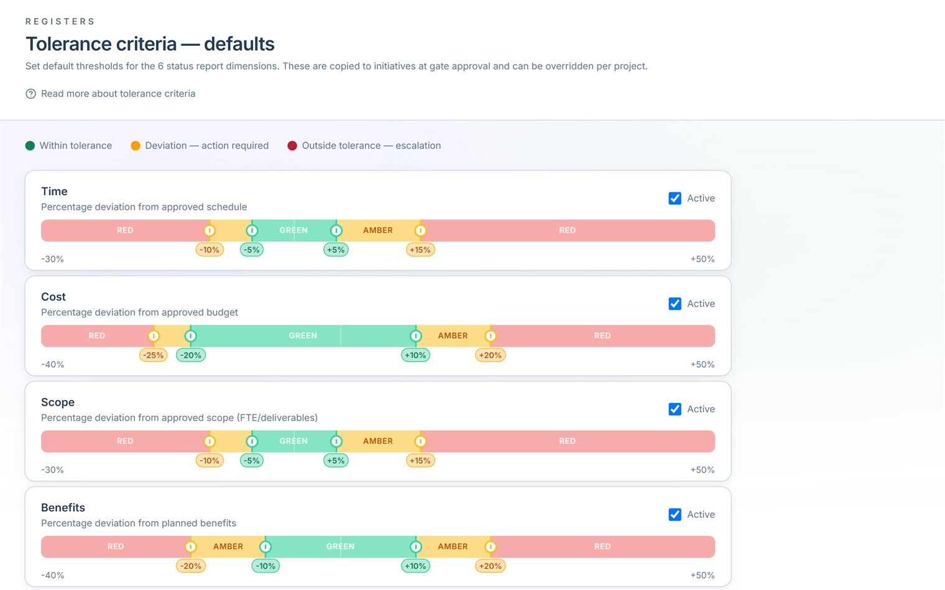The image size is (945, 590).
Task: Click the '+50%' maximum label under Scope
Action: tap(703, 470)
